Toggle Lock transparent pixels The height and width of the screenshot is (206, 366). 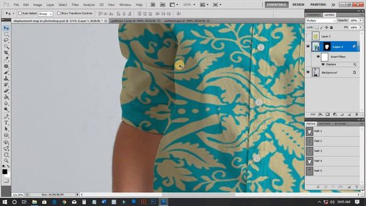tap(317, 27)
